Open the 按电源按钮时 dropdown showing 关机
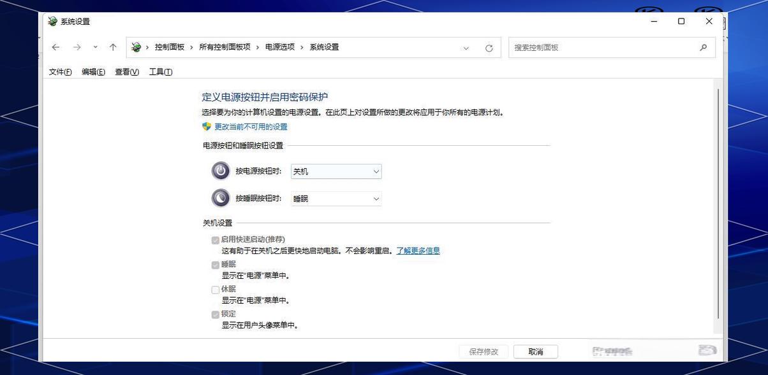Image resolution: width=768 pixels, height=375 pixels. [336, 171]
